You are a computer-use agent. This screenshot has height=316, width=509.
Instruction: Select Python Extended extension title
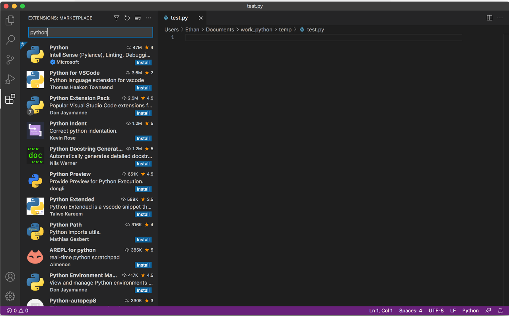pos(72,200)
